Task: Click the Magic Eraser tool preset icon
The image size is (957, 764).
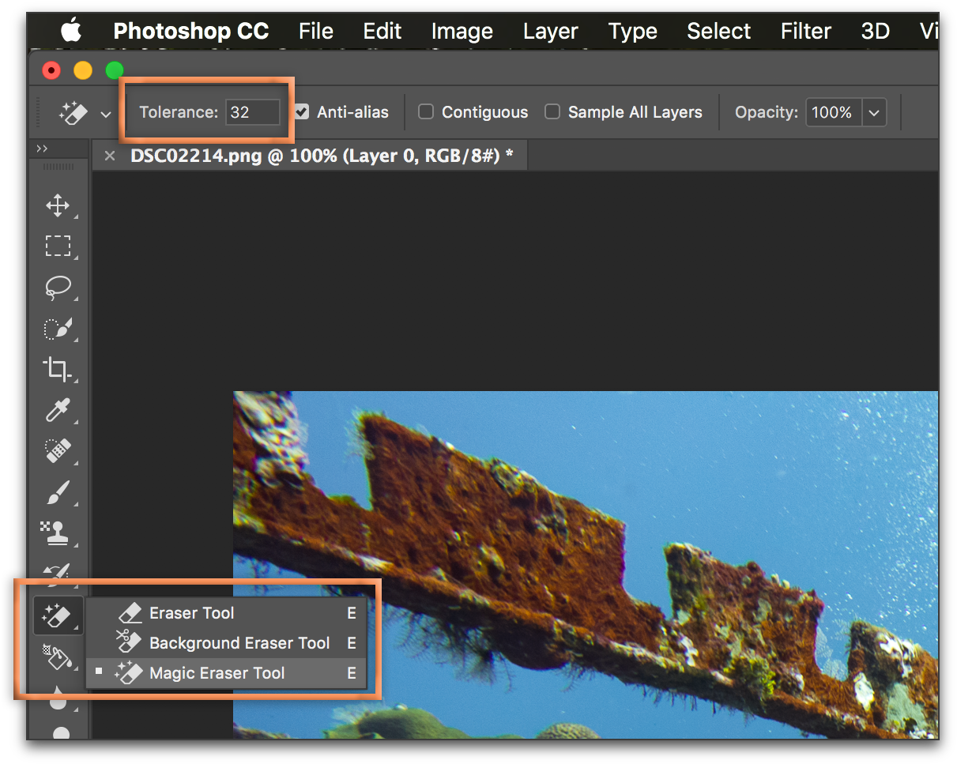Action: point(73,113)
